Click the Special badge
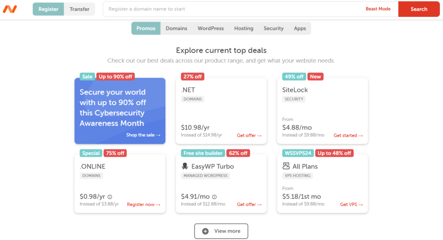 pyautogui.click(x=91, y=153)
